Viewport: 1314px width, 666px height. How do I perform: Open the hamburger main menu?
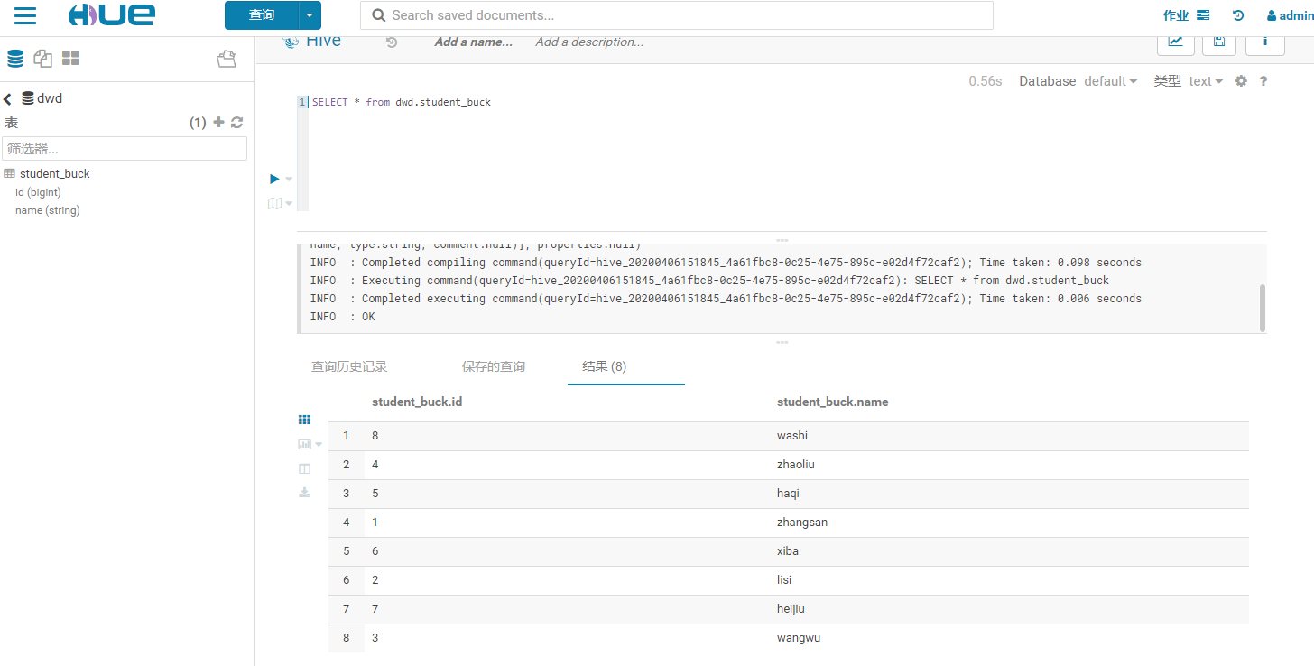[25, 14]
